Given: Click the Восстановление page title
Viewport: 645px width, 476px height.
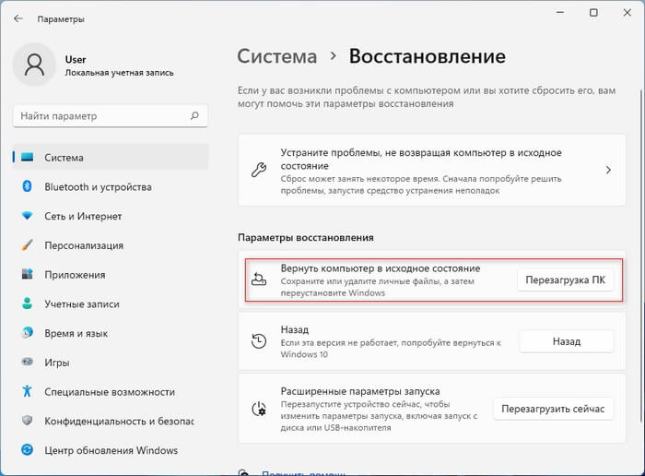Looking at the screenshot, I should click(428, 56).
